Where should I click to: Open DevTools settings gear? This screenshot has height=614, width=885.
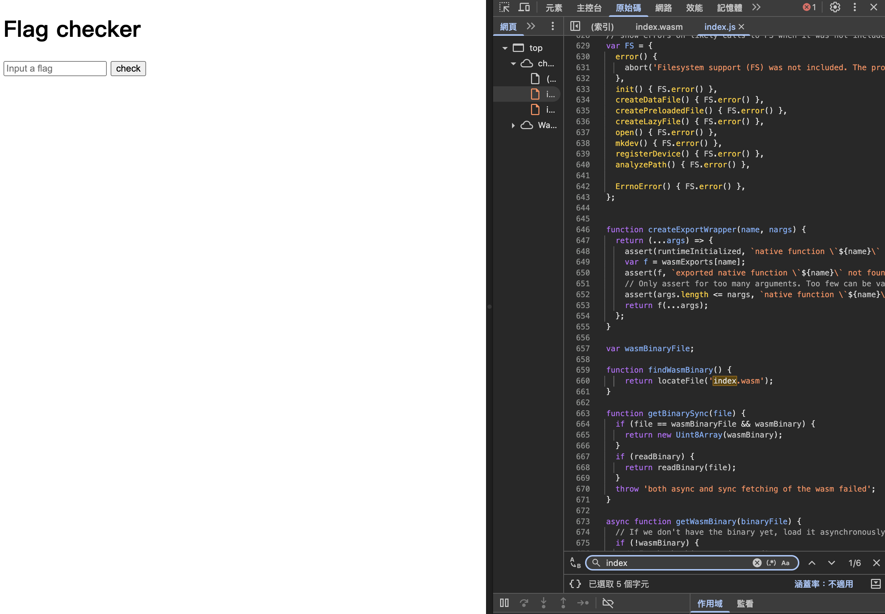coord(835,7)
